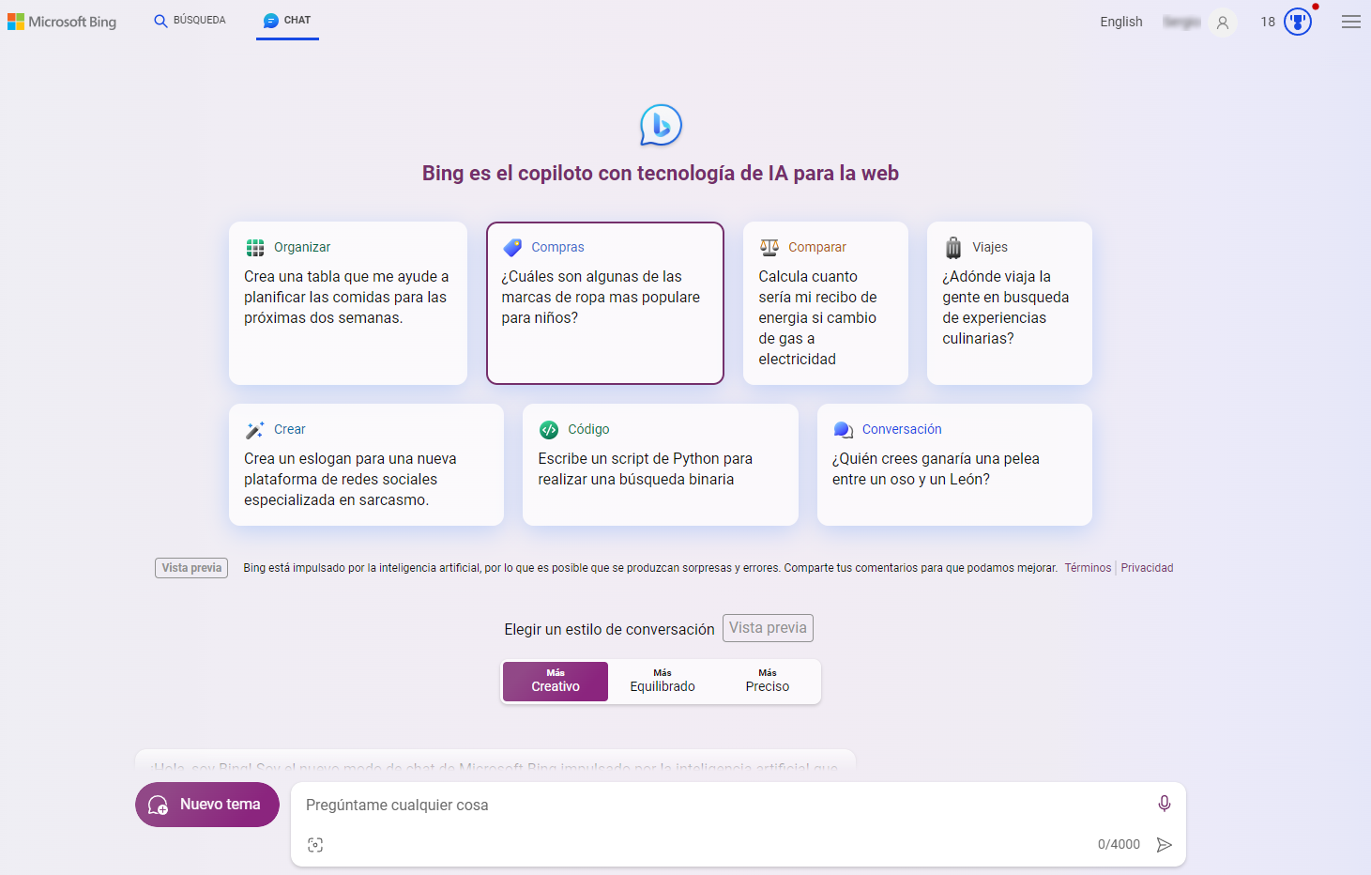This screenshot has height=875, width=1371.
Task: Open the user account avatar
Action: click(x=1222, y=22)
